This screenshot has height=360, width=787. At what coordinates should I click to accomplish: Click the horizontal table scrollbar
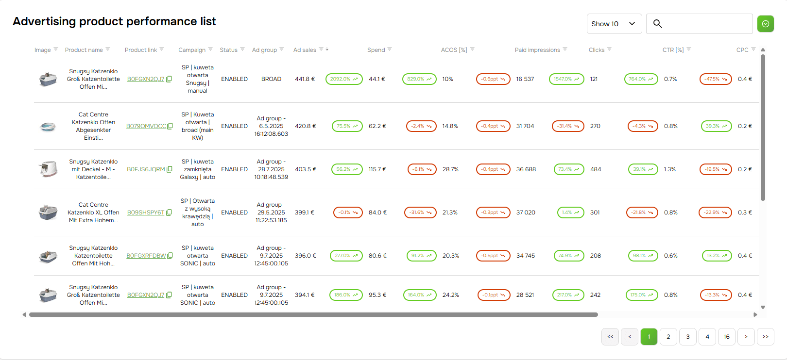tap(313, 314)
